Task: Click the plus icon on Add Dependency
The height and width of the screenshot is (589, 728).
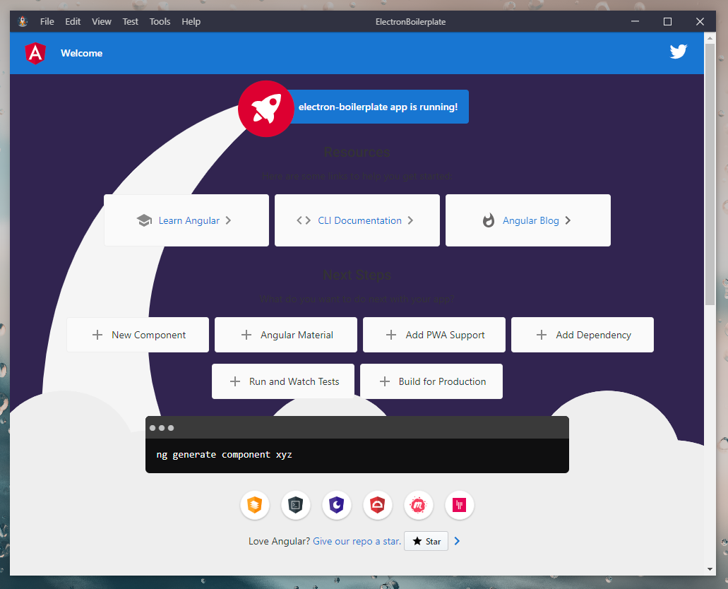Action: pyautogui.click(x=542, y=335)
